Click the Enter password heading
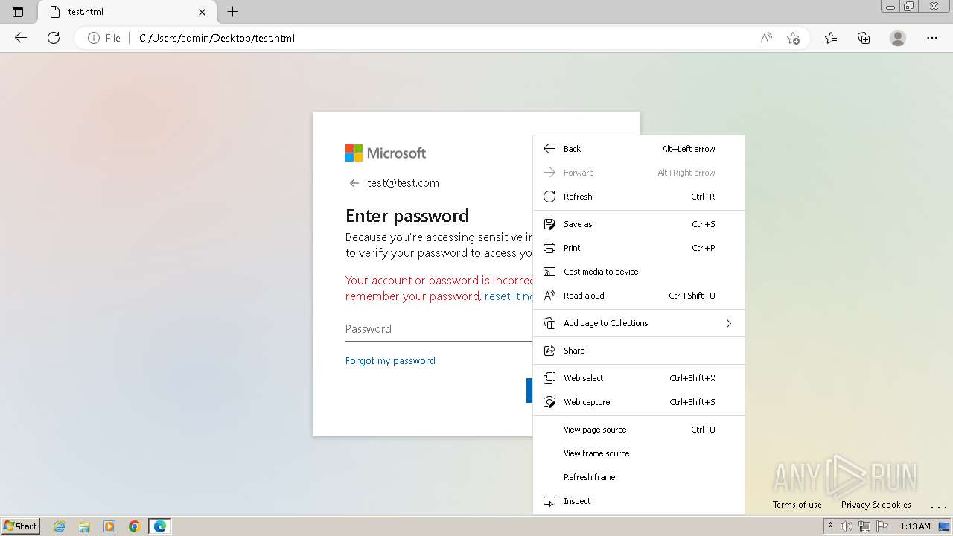 (x=407, y=216)
